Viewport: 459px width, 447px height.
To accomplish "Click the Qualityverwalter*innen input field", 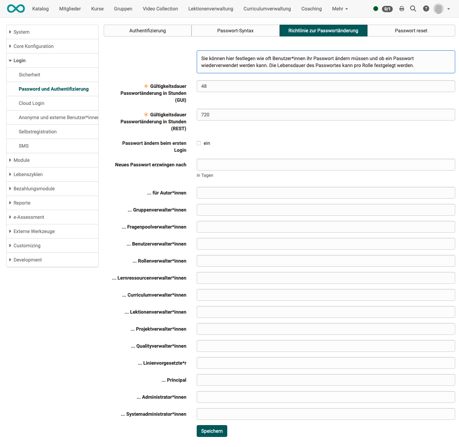I will 326,346.
